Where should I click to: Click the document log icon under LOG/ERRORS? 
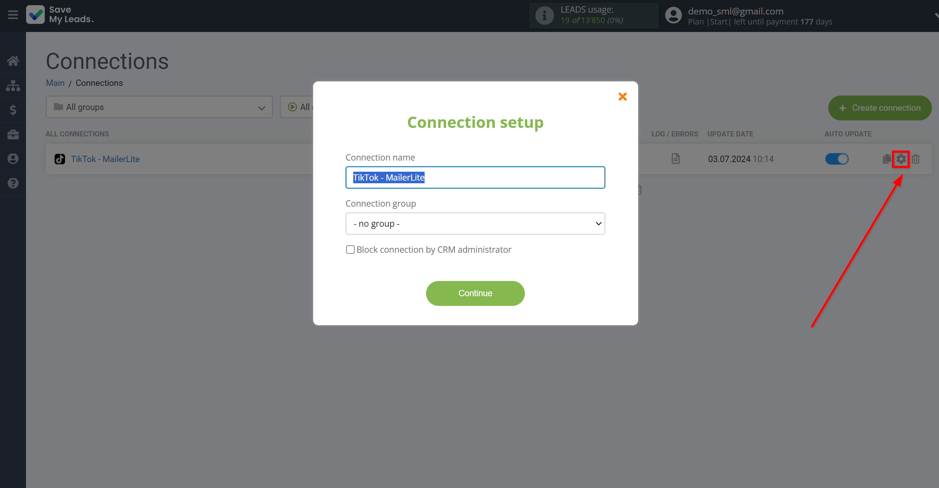[675, 159]
